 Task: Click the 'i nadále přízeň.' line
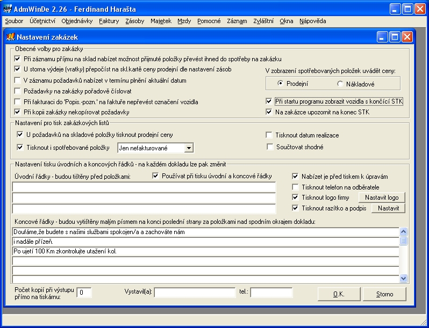[x=205, y=242]
